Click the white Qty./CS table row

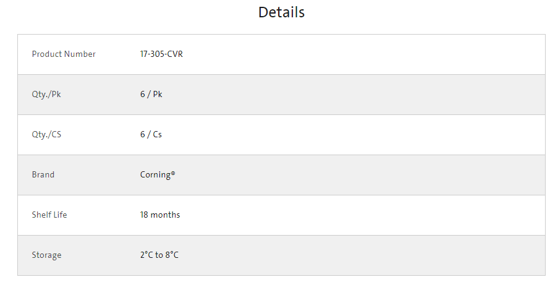pos(282,135)
